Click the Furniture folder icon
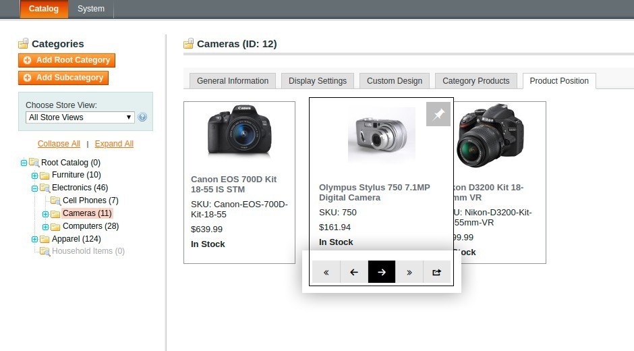 click(45, 175)
